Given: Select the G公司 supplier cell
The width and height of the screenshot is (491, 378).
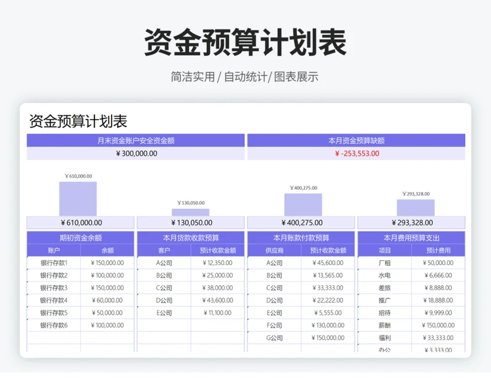Looking at the screenshot, I should 274,338.
